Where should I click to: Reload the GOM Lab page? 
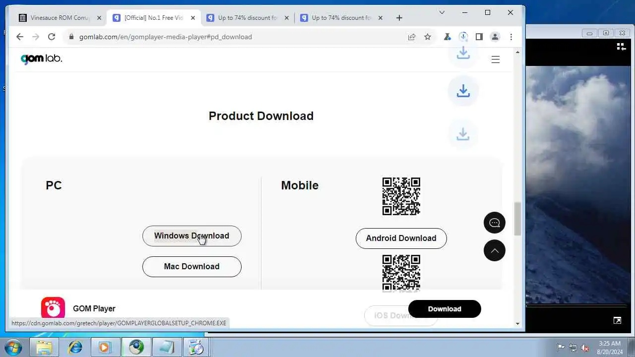click(x=52, y=37)
